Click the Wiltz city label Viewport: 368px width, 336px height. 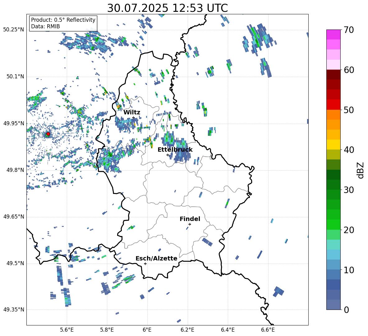[x=132, y=113]
